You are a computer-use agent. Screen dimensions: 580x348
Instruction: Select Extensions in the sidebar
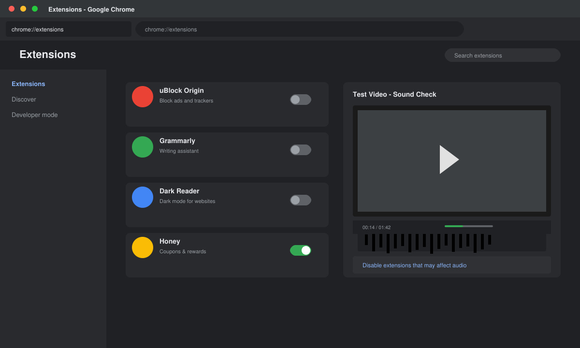[29, 84]
